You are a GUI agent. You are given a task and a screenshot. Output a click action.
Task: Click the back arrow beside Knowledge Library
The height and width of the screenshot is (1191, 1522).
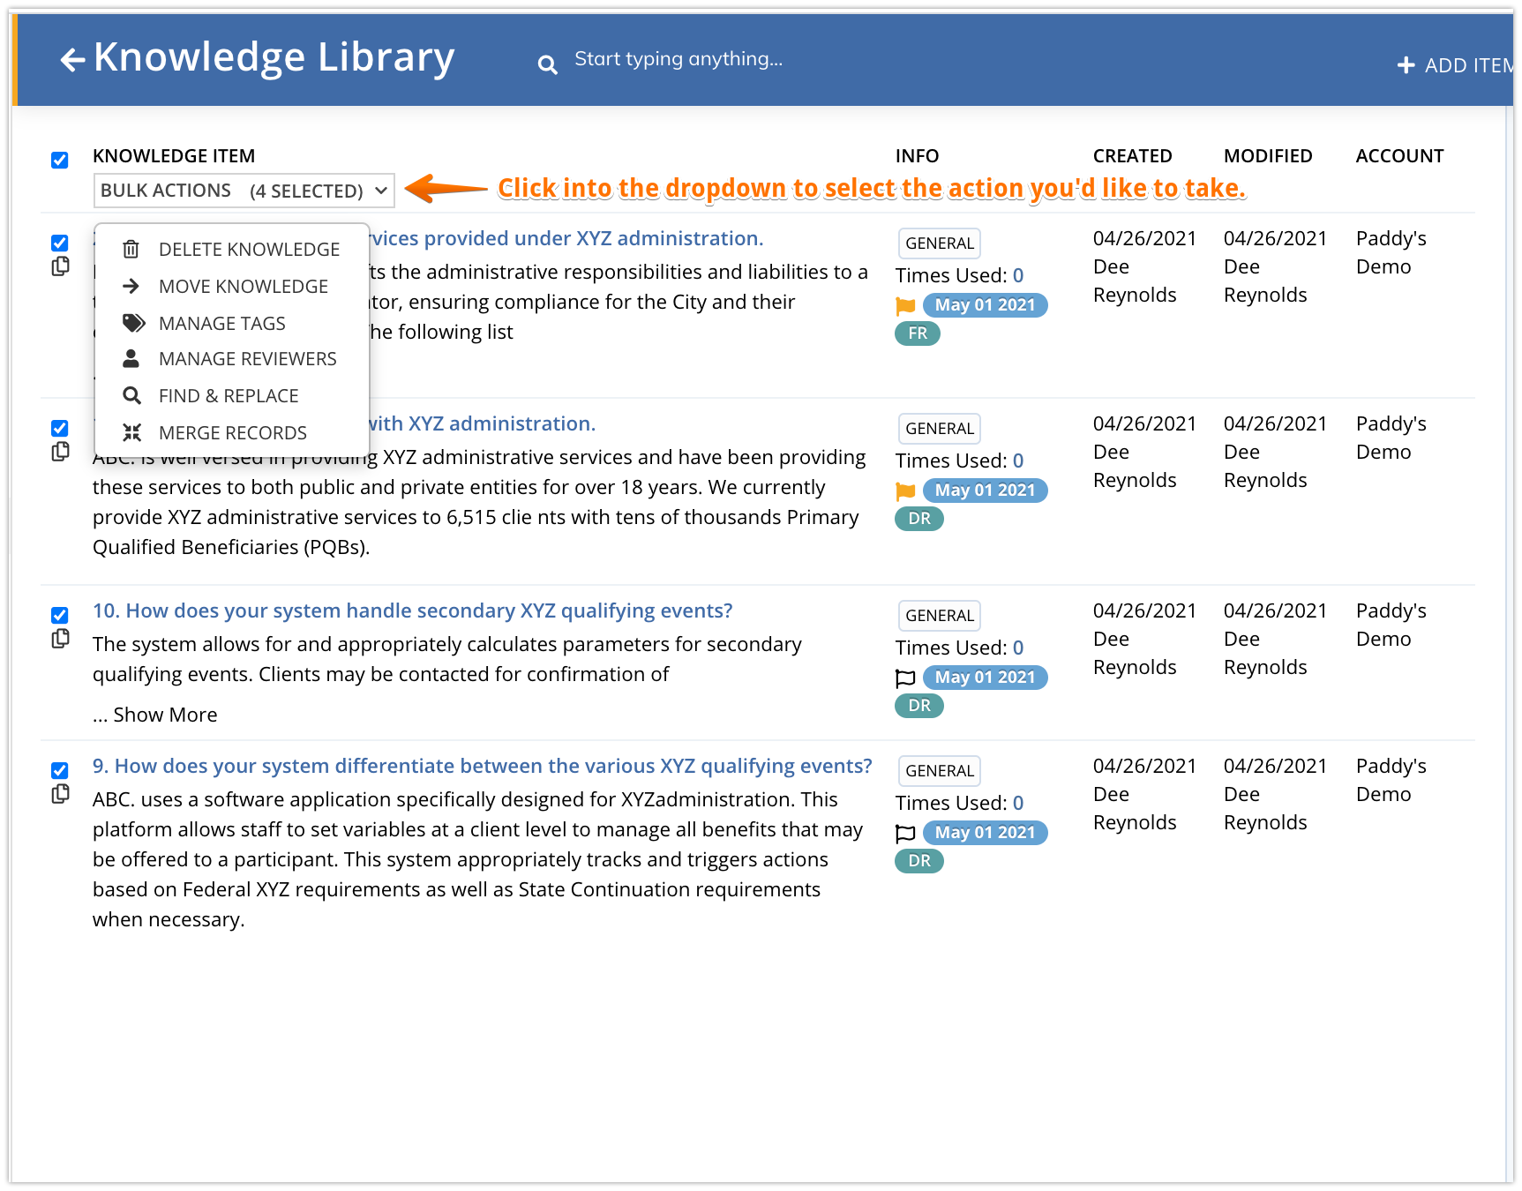(72, 60)
